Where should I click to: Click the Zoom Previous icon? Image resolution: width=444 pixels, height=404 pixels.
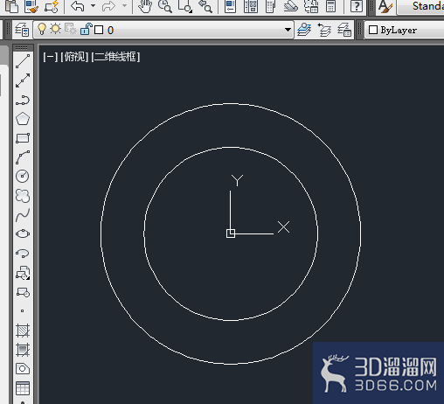tap(205, 6)
